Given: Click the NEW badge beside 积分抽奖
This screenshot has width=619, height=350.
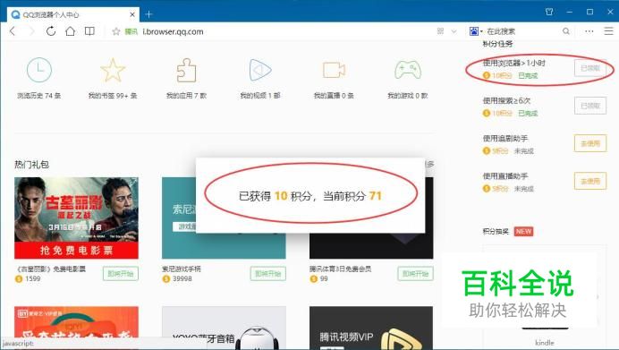Looking at the screenshot, I should [523, 232].
